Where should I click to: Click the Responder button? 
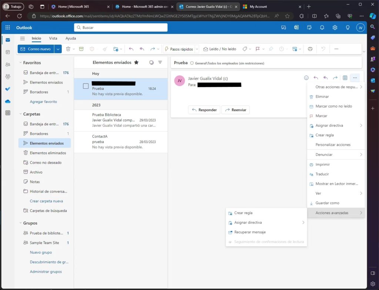(x=204, y=110)
